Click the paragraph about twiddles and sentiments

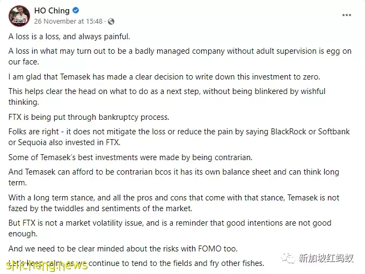pyautogui.click(x=174, y=203)
